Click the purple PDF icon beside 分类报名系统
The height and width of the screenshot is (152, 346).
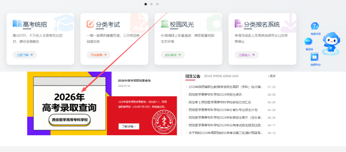click(239, 24)
